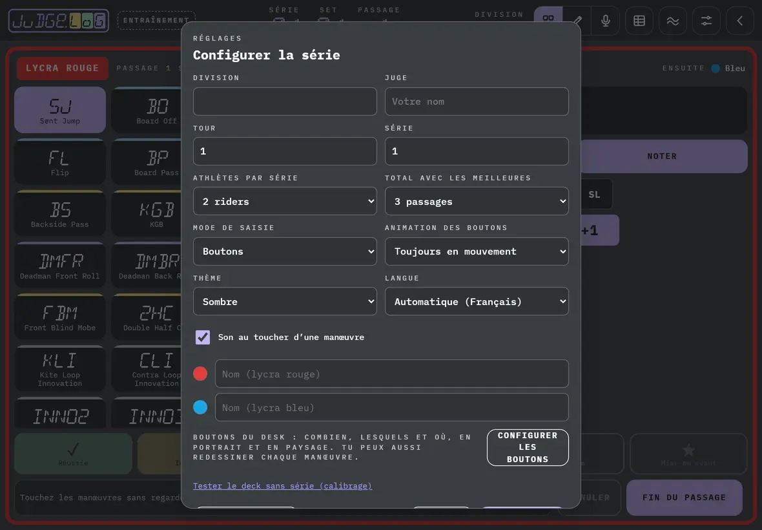Screen dimensions: 762x530
Task: Click the 'Touchez les manœuvres sans regarder' hint text
Action: click(100, 498)
